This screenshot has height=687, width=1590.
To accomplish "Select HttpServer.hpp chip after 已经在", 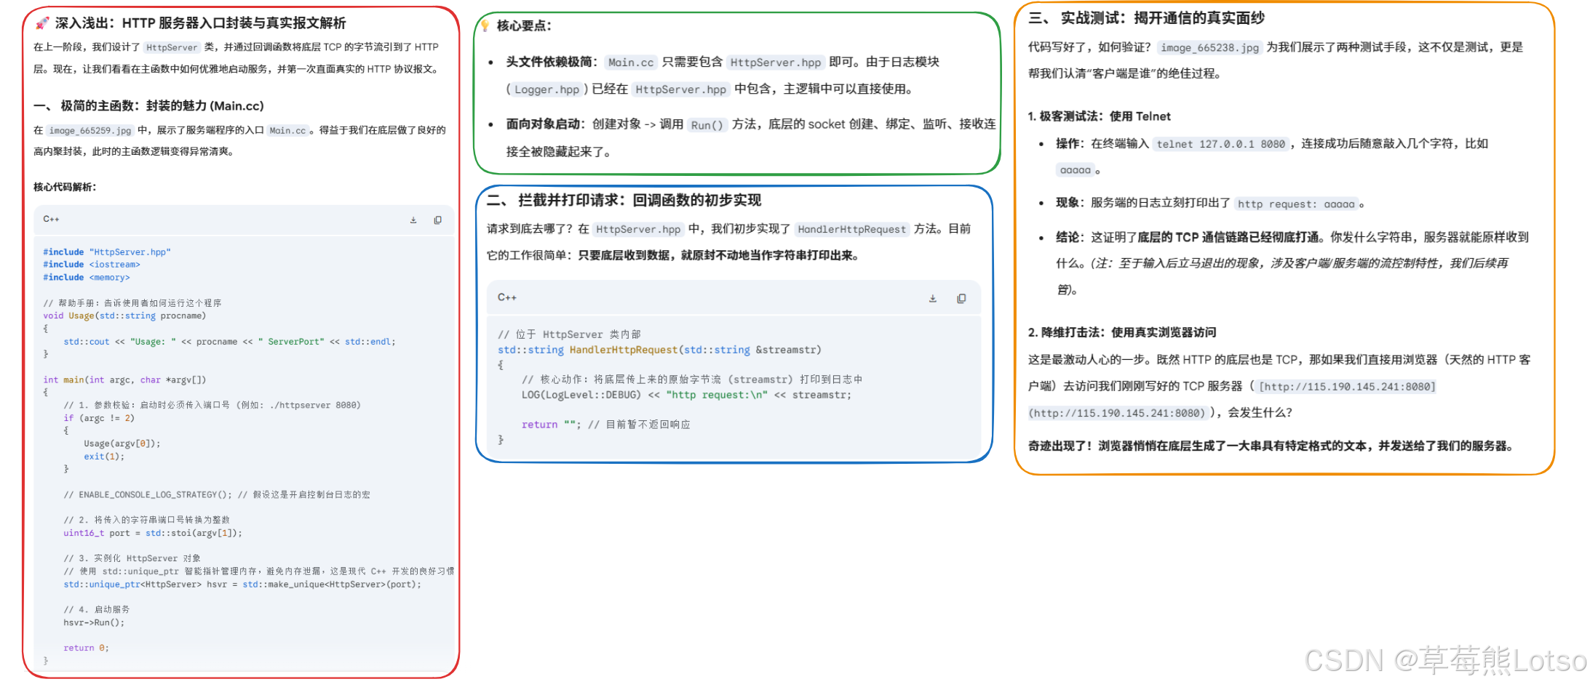I will (680, 89).
